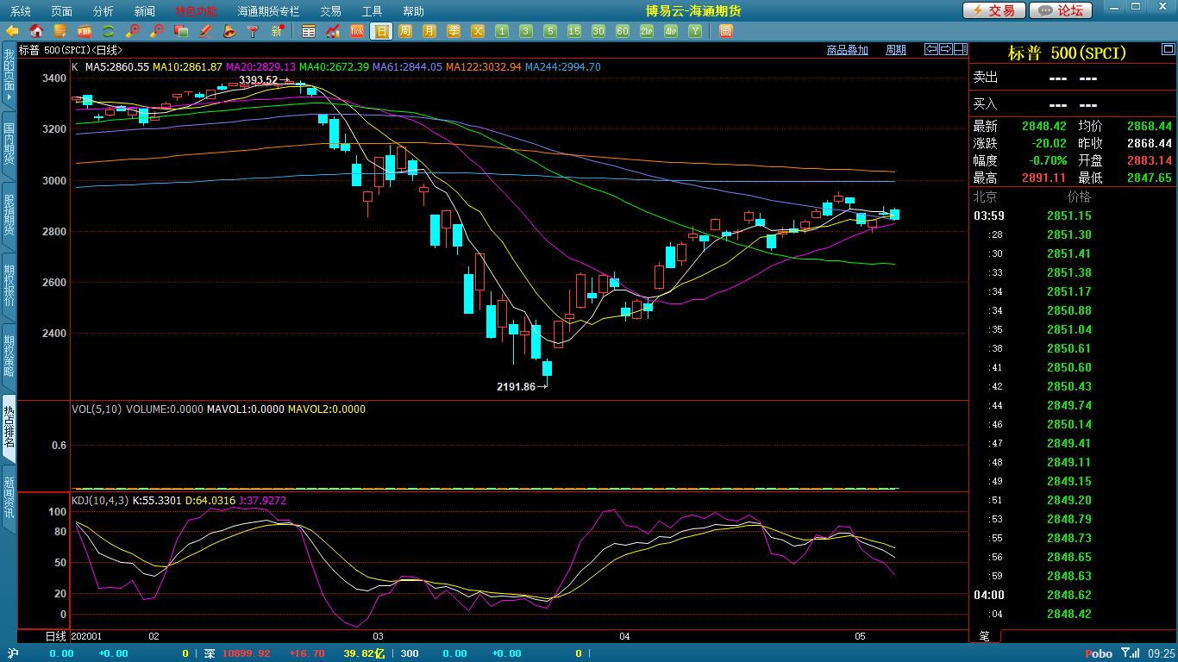Click the KDJ(10,4,3) indicator label
Image resolution: width=1178 pixels, height=662 pixels.
(100, 500)
